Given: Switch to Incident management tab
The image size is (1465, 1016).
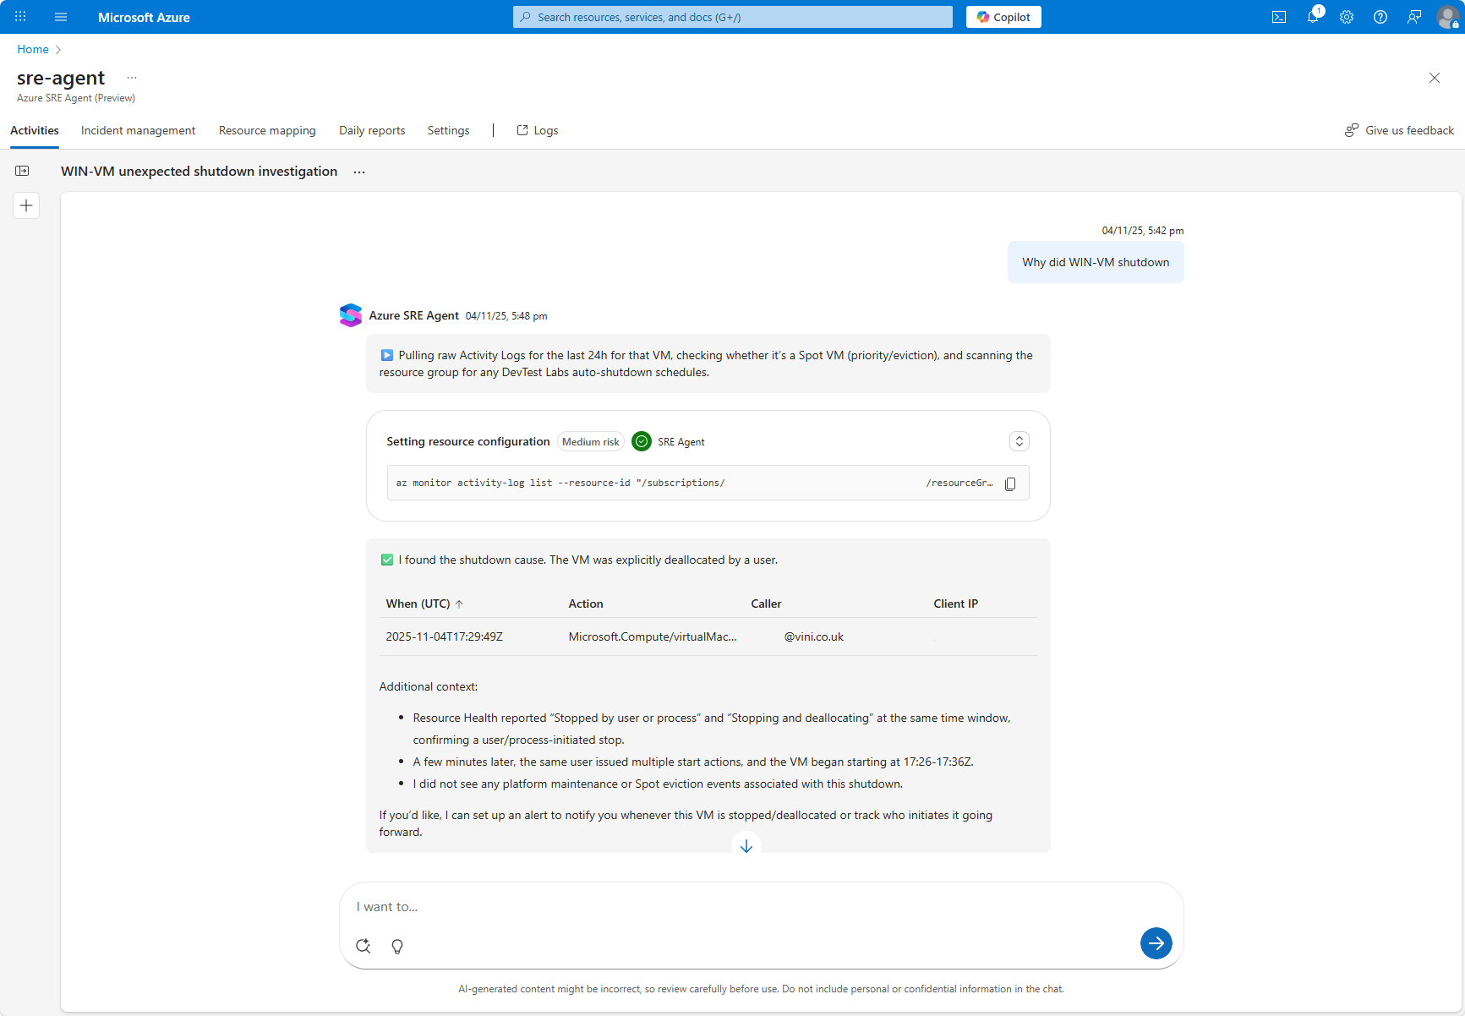Looking at the screenshot, I should [138, 130].
